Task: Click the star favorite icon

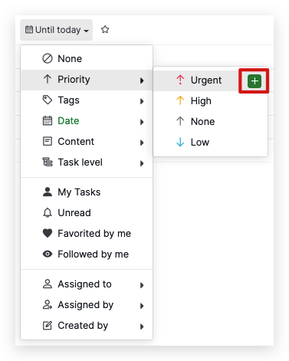Action: pos(105,30)
